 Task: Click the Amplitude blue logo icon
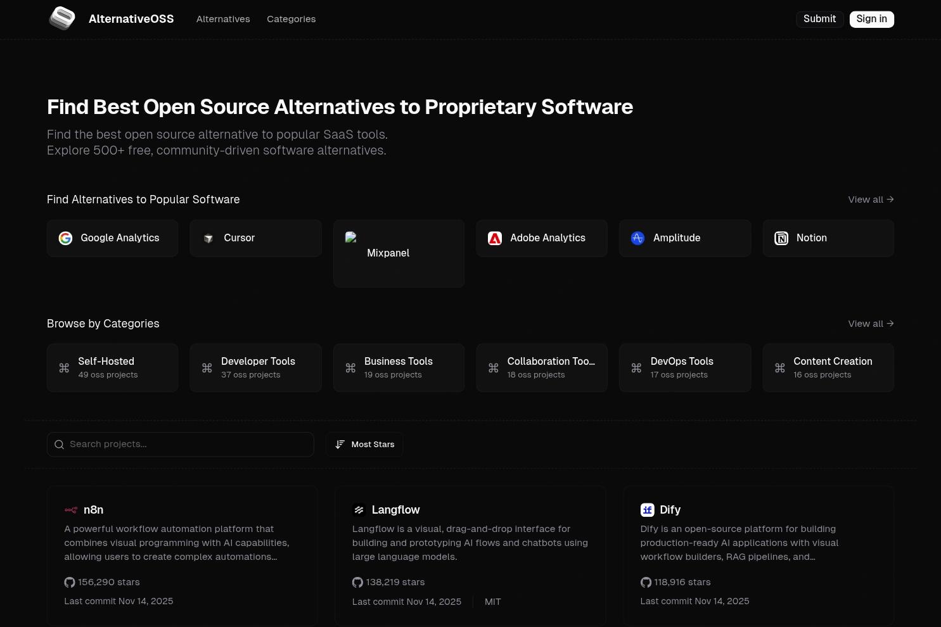(637, 238)
